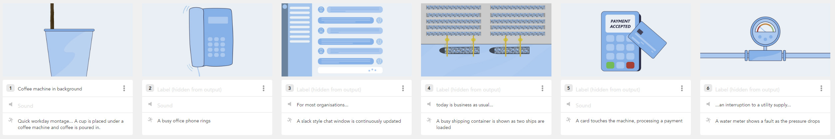Select the water meter gauge thumbnail
This screenshot has height=139, width=835.
(x=765, y=40)
